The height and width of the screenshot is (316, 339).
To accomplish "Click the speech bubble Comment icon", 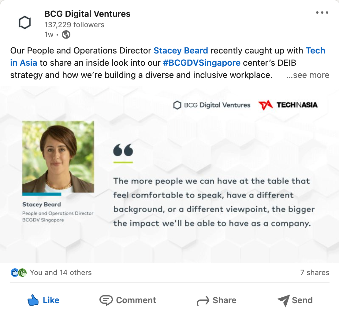I will click(x=106, y=300).
